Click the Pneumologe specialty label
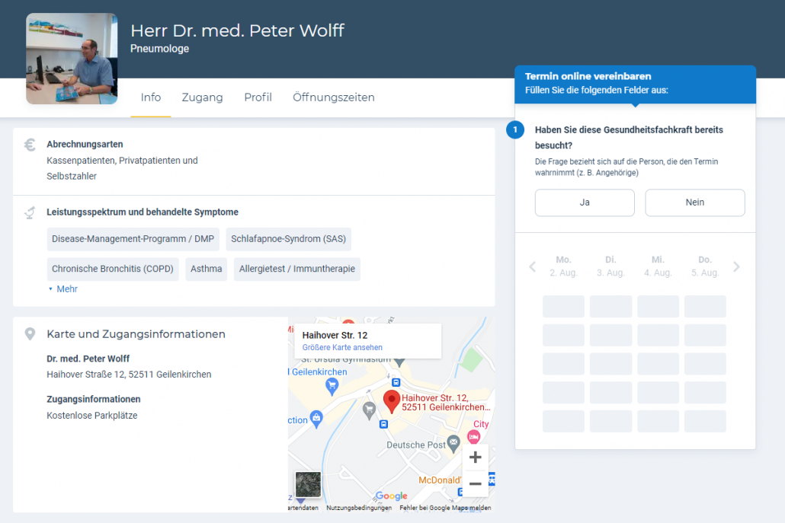This screenshot has width=785, height=523. [x=160, y=49]
